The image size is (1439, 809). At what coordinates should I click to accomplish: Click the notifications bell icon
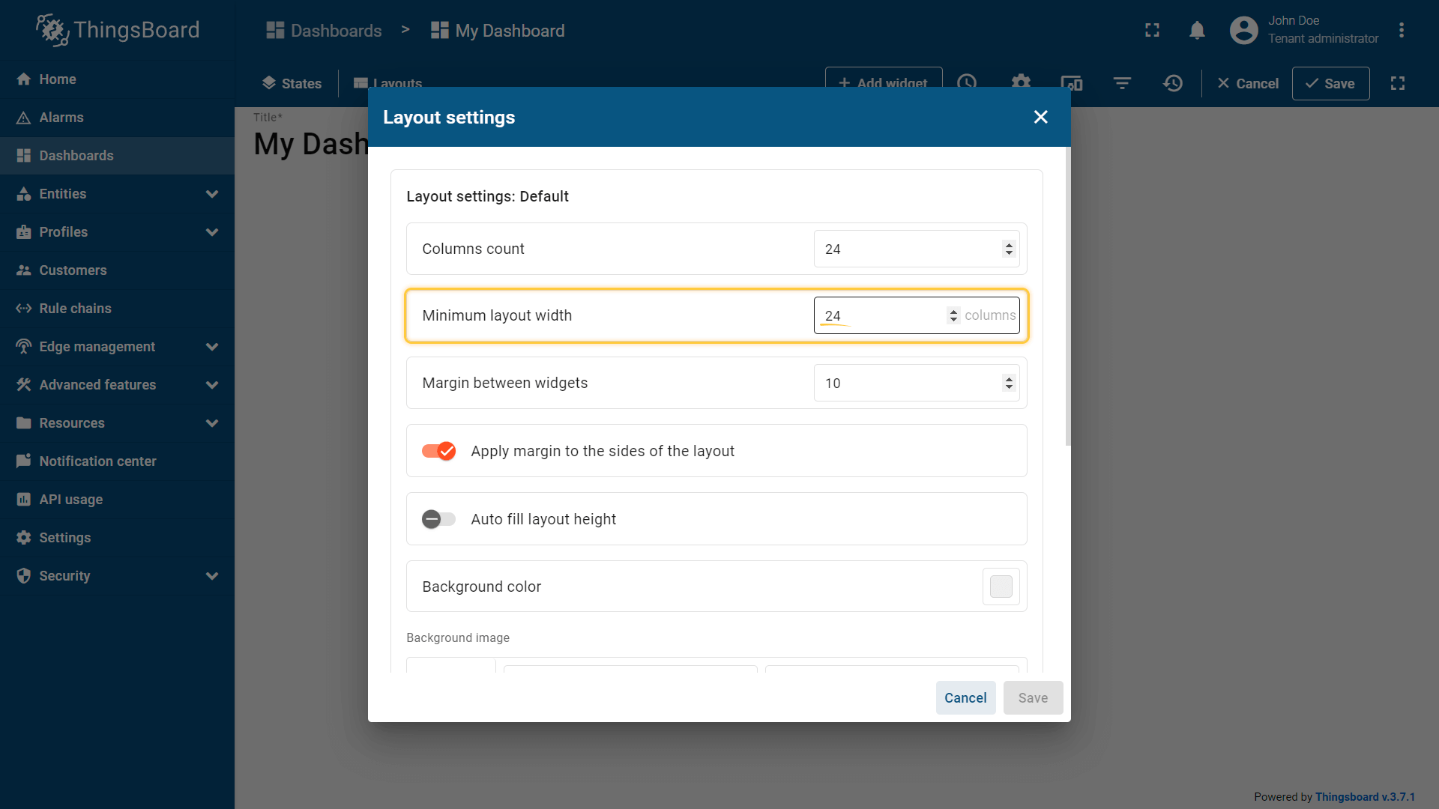(1197, 31)
